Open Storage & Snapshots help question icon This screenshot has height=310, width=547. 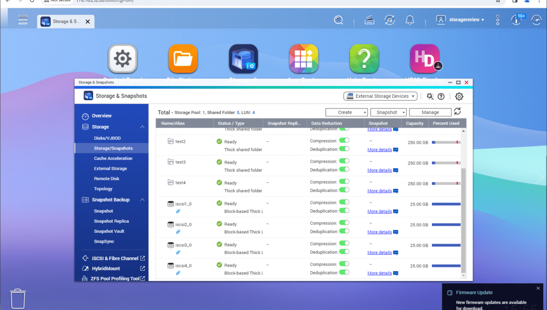click(441, 97)
